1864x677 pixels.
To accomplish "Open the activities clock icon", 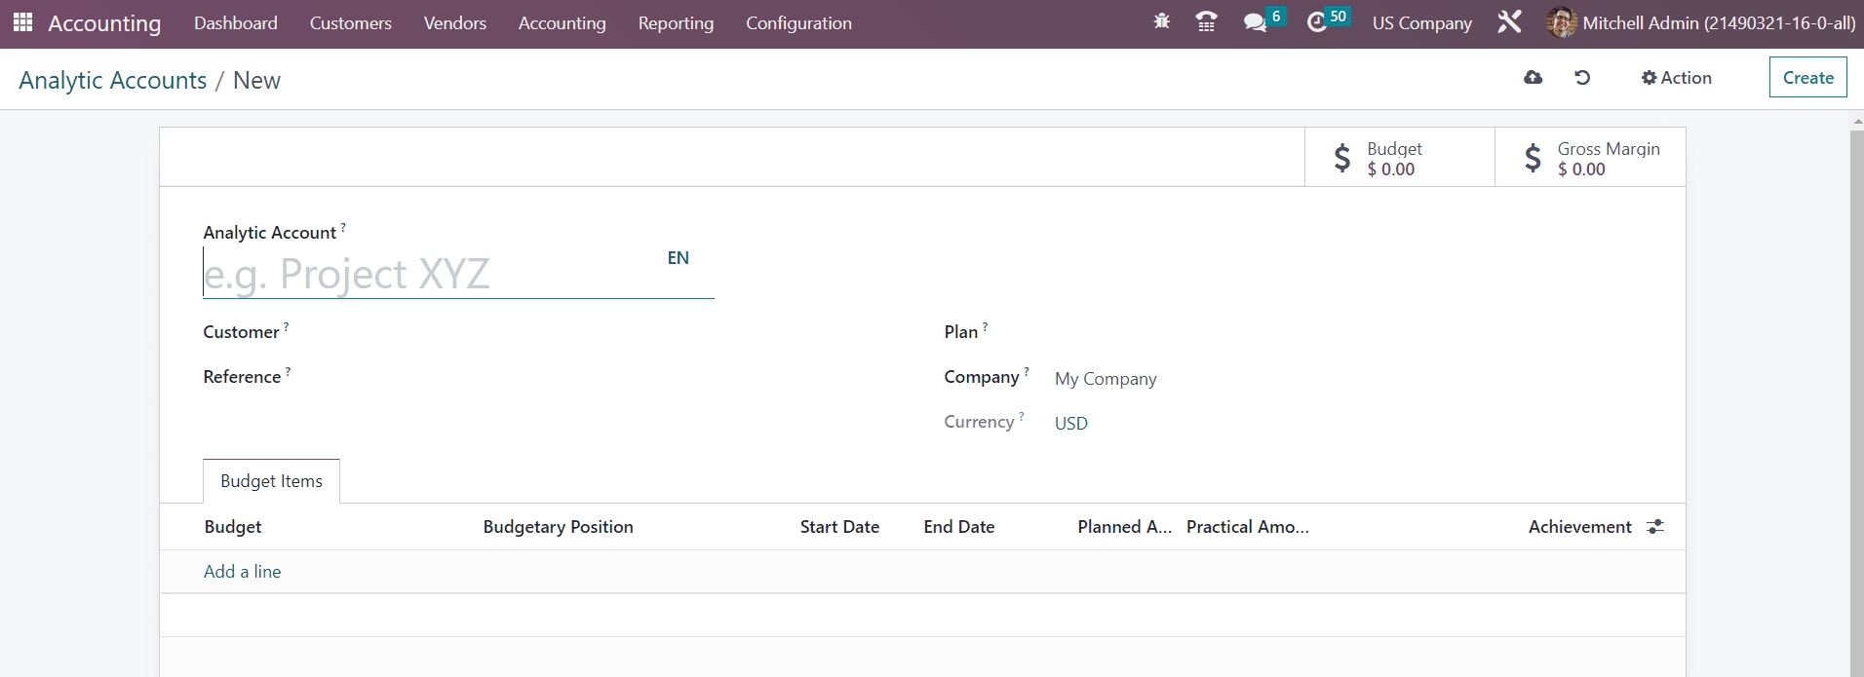I will (1317, 22).
